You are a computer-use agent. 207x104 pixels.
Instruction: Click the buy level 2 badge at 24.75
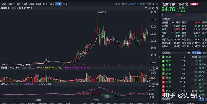pos(163,82)
